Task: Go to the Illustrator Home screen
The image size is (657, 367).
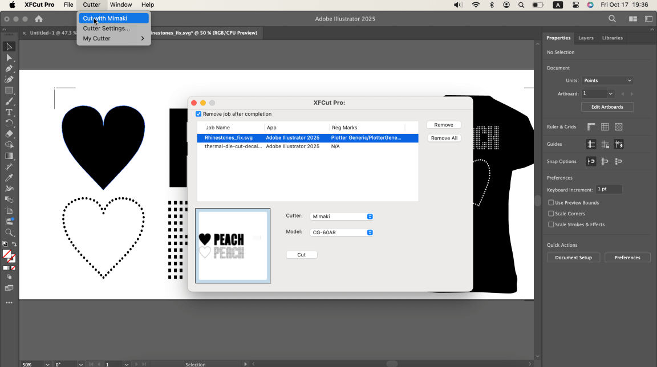Action: [x=39, y=19]
